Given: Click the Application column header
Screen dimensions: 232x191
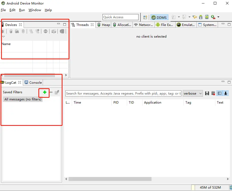Looking at the screenshot, I should pyautogui.click(x=163, y=102).
